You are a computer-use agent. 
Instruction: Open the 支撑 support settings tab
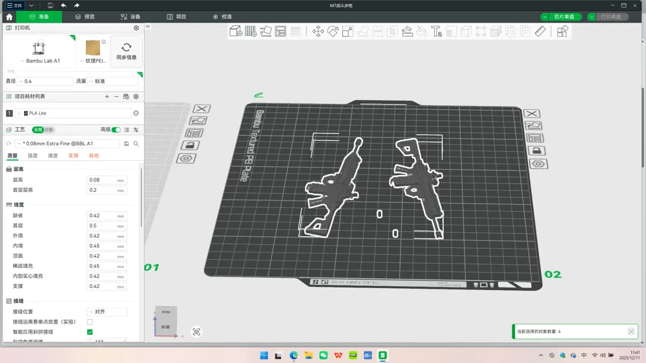tap(74, 156)
